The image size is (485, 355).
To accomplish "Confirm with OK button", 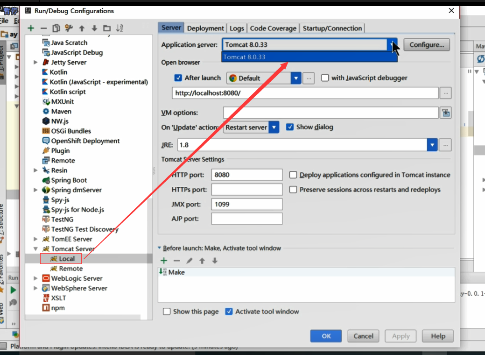I will (326, 336).
